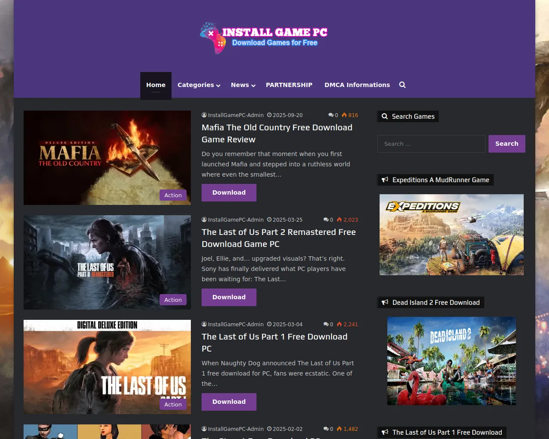Open DMCA Informations page
This screenshot has height=439, width=549.
pyautogui.click(x=357, y=85)
